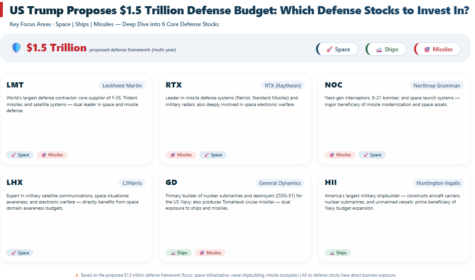Click the blue shield icon beside $1.5 Trillion
Image resolution: width=475 pixels, height=280 pixels.
16,48
